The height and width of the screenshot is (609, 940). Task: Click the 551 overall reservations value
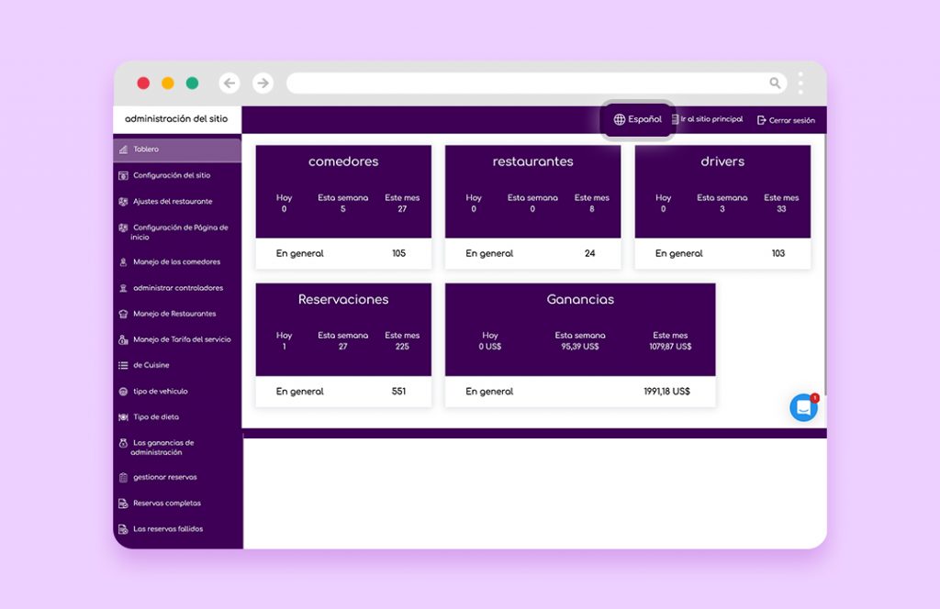(x=398, y=391)
